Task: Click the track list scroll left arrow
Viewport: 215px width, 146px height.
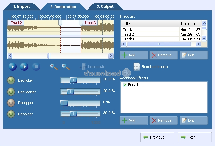Action: point(124,44)
